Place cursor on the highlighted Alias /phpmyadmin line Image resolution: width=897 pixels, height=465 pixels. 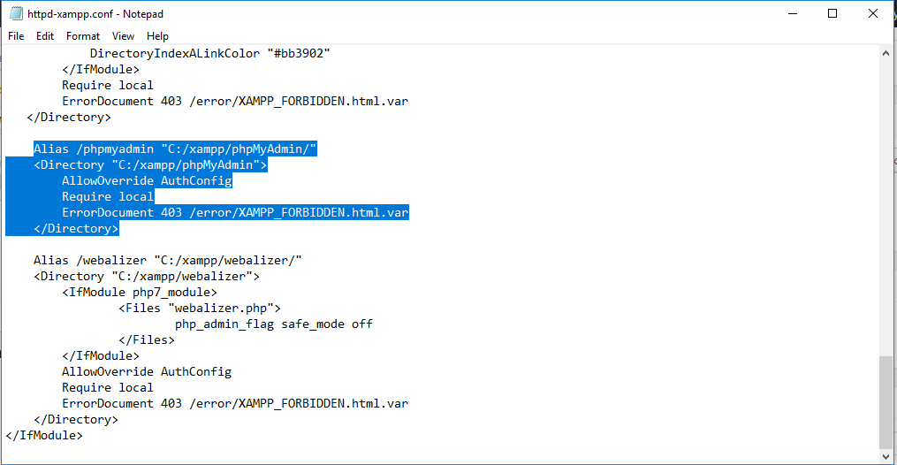click(x=175, y=149)
